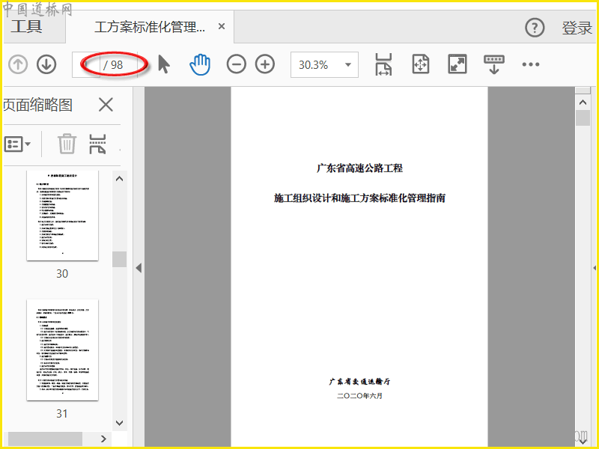Open thumbnail panel options menu
This screenshot has width=599, height=449.
click(x=17, y=144)
